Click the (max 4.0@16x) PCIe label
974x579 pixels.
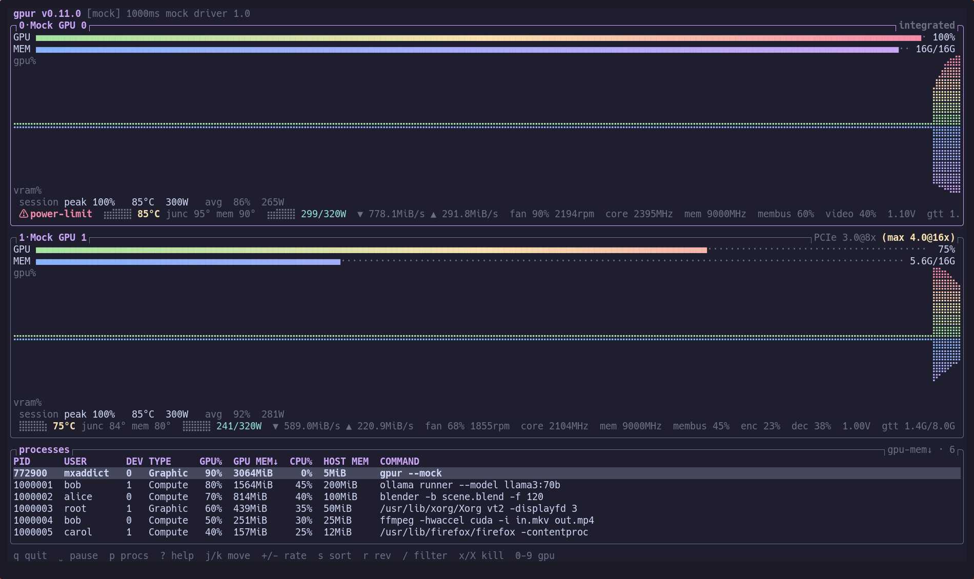[918, 237]
